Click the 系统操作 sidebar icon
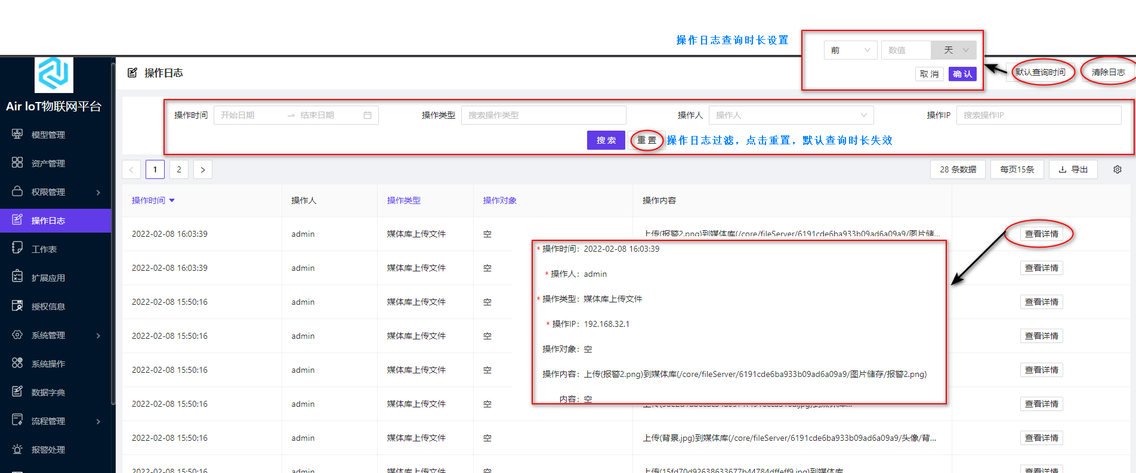This screenshot has width=1136, height=473. (17, 363)
